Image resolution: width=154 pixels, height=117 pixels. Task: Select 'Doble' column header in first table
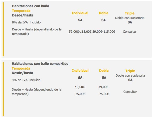104,13
